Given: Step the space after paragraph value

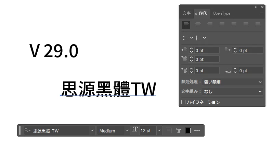Looking at the screenshot, I should coord(235,70).
